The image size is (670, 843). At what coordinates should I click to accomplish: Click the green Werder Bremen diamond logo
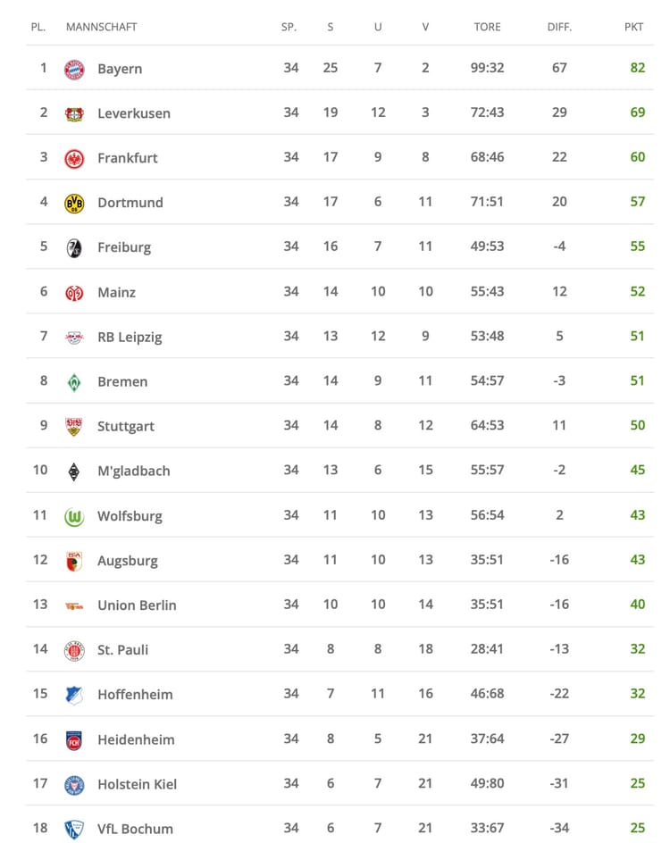(74, 382)
